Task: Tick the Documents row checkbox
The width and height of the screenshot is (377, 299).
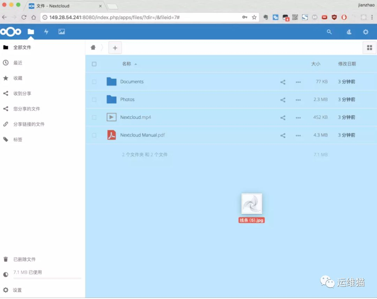Action: (94, 82)
